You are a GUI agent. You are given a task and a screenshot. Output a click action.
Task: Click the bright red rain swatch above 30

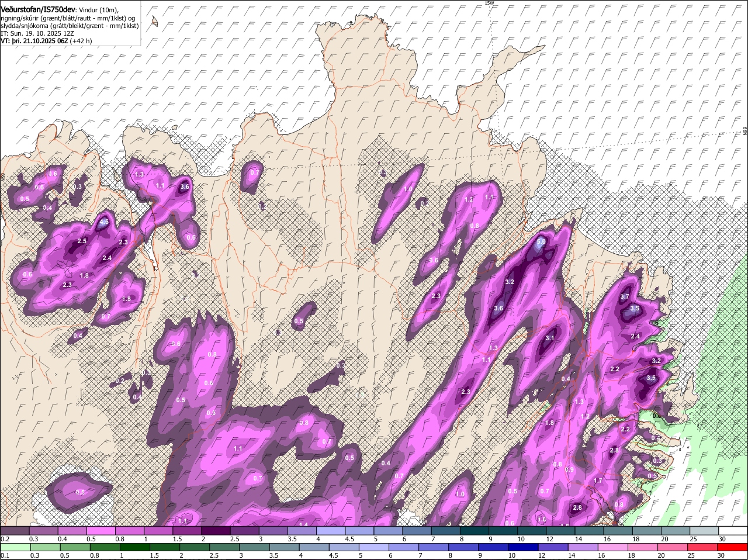click(733, 548)
